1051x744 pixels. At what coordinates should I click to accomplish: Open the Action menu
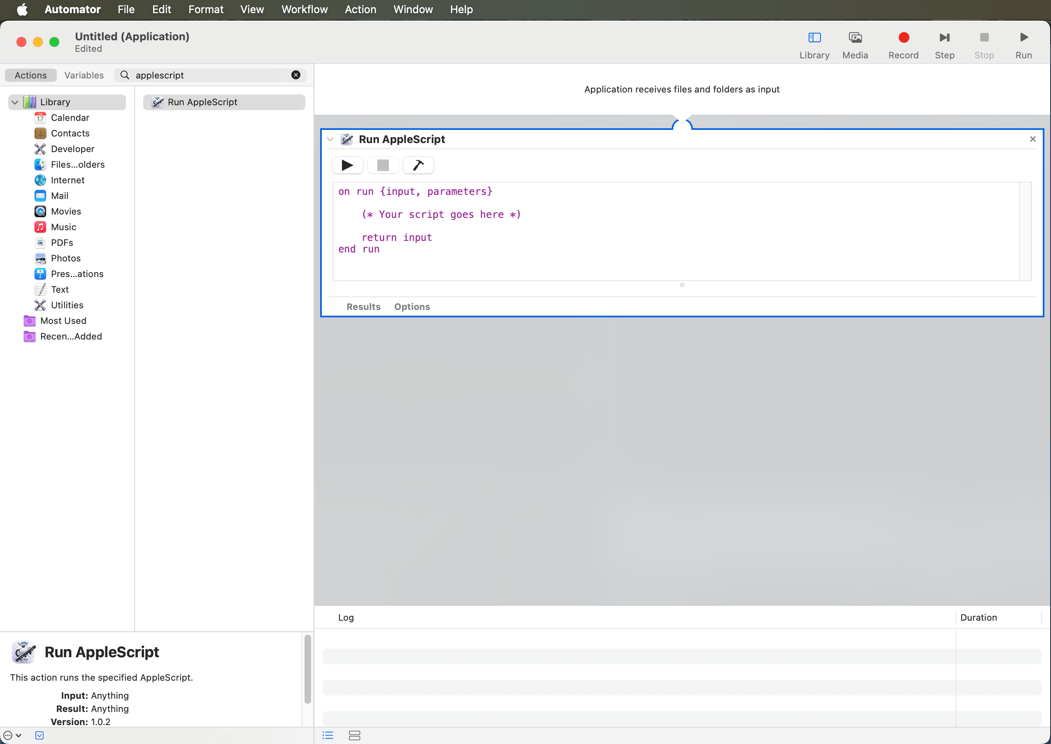pos(360,9)
